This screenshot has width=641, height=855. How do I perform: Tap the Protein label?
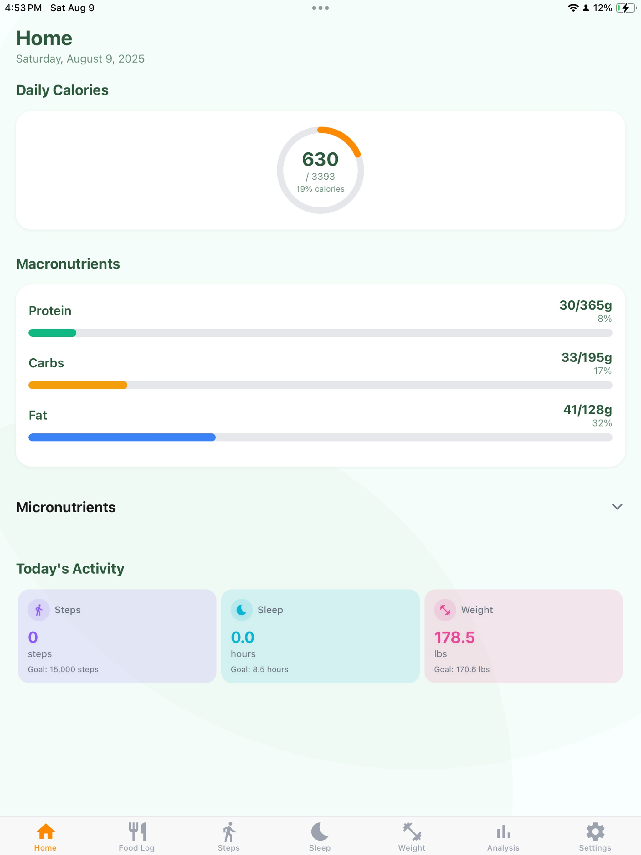coord(50,311)
